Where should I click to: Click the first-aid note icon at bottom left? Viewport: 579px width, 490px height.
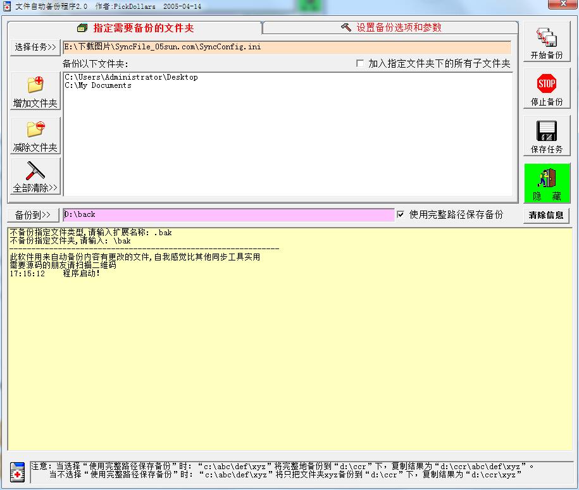pos(18,471)
